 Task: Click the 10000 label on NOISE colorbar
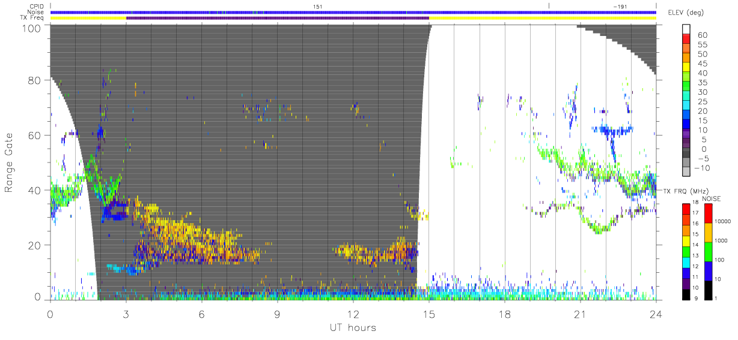[722, 222]
